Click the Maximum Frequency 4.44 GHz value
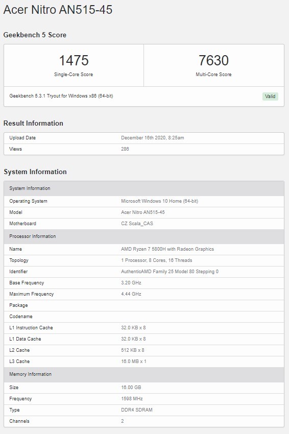Viewport: 289px width, 434px height. click(131, 294)
